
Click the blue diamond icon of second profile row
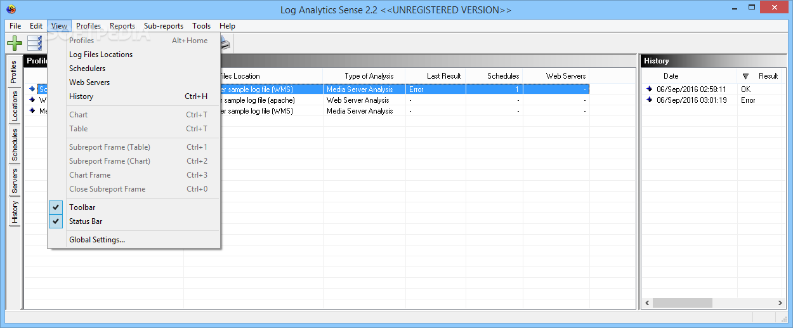pos(32,100)
